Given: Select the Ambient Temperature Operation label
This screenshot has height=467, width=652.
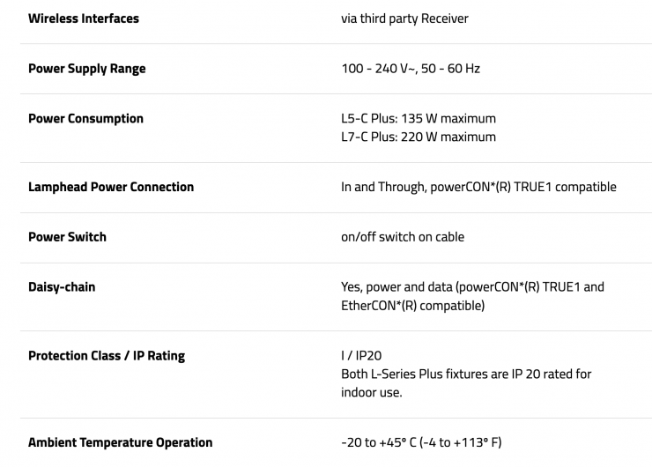Looking at the screenshot, I should (x=120, y=442).
